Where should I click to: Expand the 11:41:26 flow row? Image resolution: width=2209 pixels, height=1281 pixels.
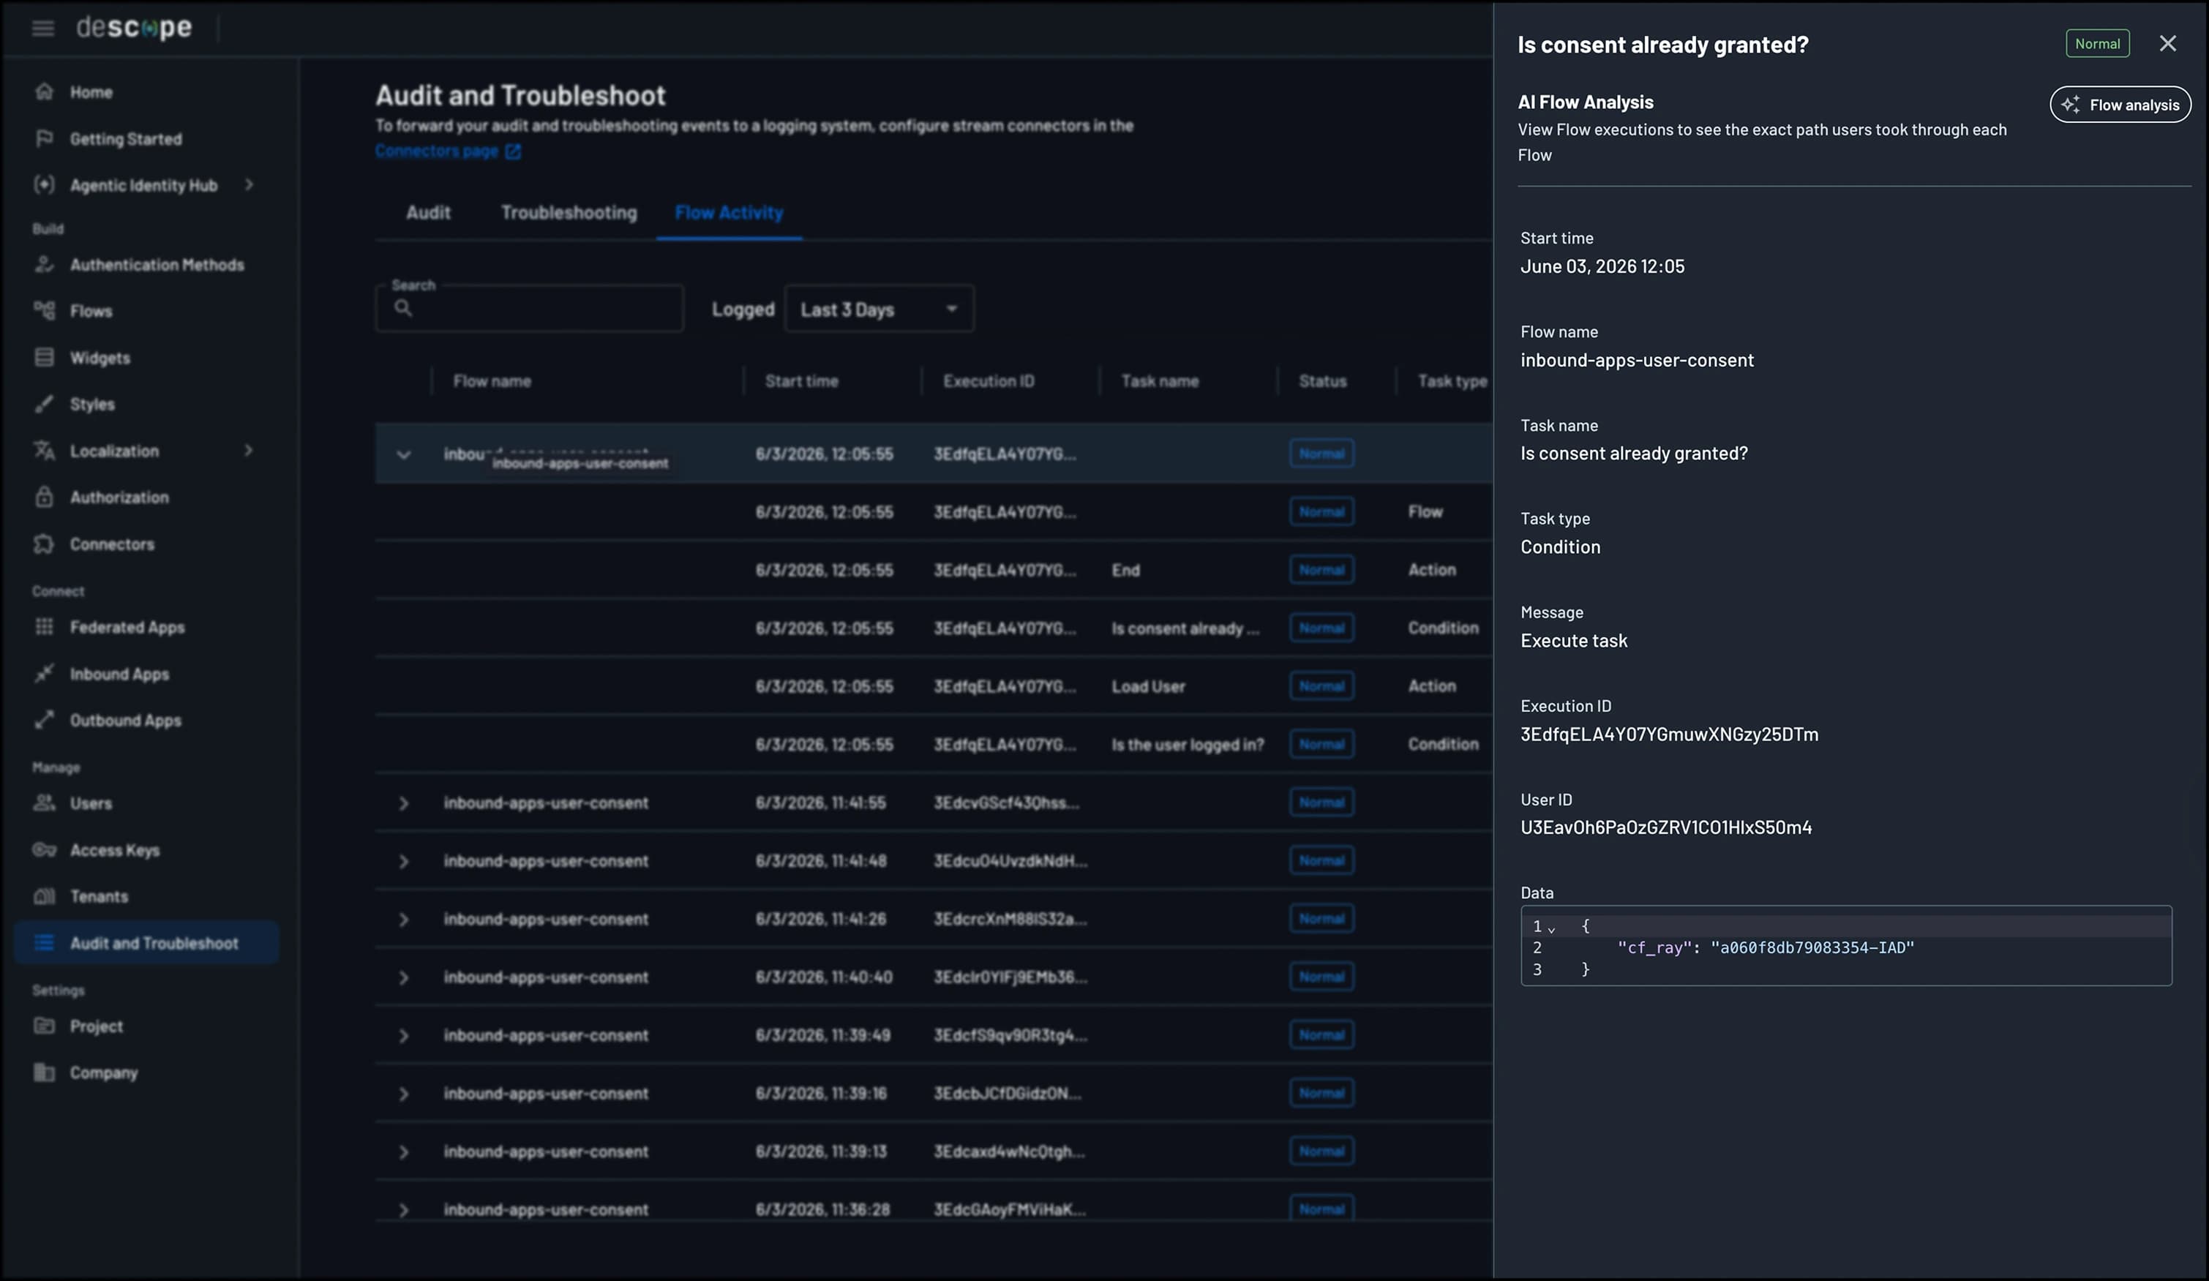pos(403,919)
